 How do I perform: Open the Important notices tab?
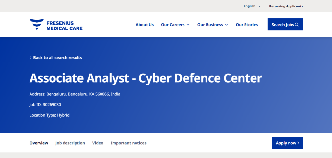128,143
